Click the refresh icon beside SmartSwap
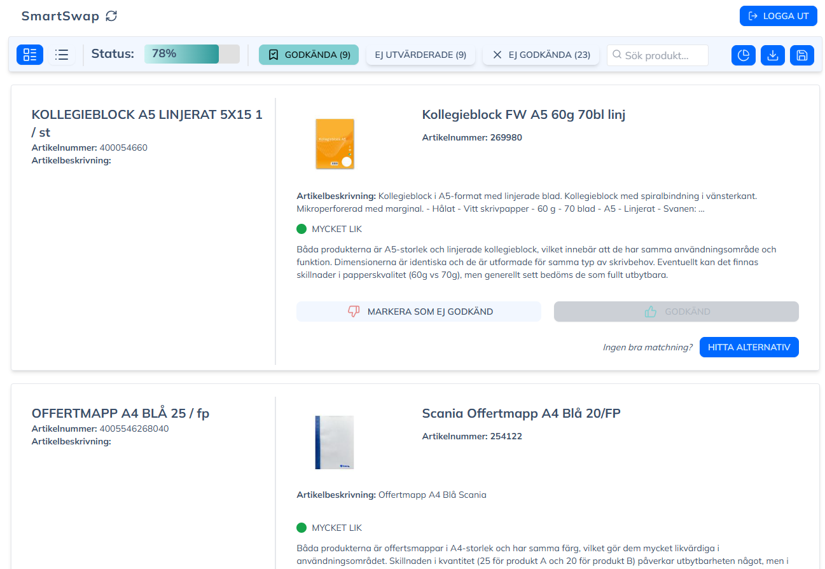 click(111, 17)
